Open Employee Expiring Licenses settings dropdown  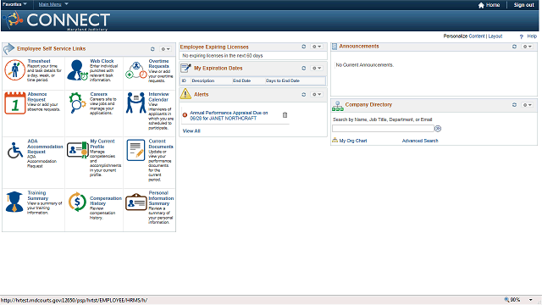pos(317,47)
